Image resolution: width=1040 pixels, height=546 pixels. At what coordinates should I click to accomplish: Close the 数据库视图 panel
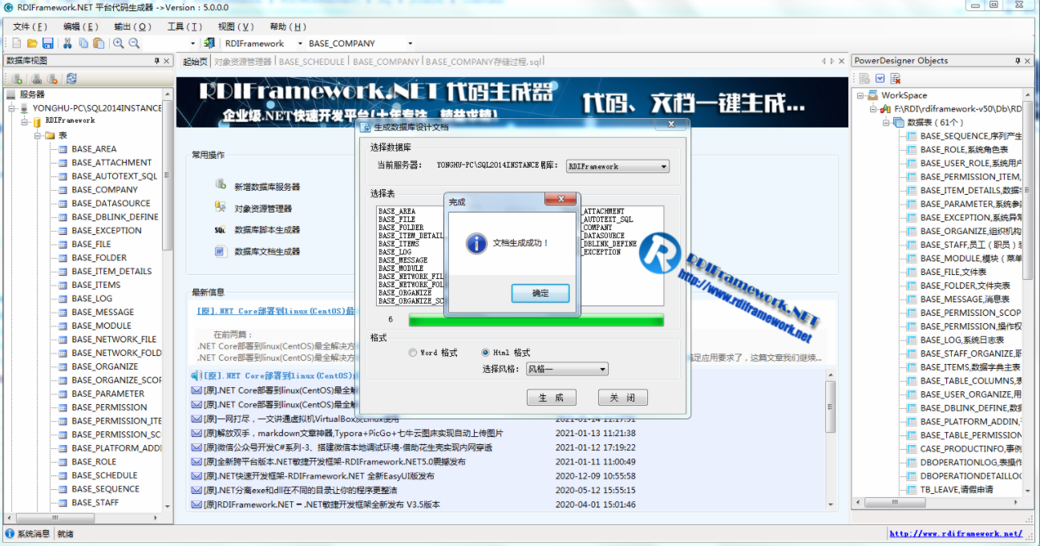coord(167,61)
